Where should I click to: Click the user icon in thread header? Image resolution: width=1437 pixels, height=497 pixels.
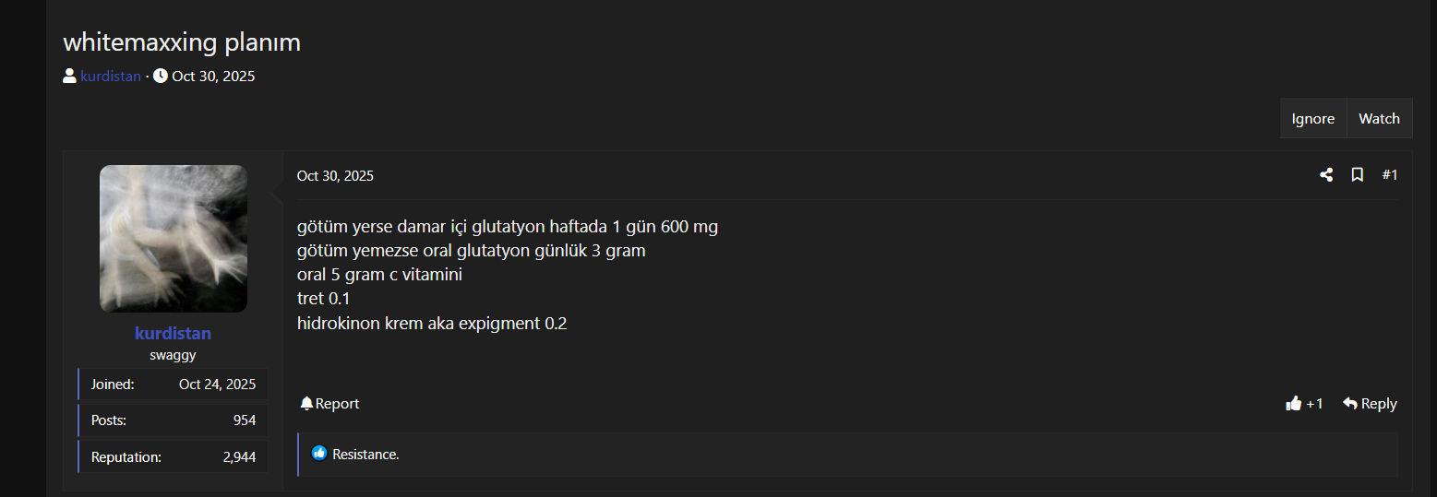click(69, 76)
